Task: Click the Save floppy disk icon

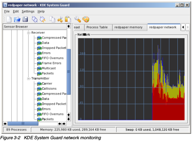Action: tap(25, 19)
